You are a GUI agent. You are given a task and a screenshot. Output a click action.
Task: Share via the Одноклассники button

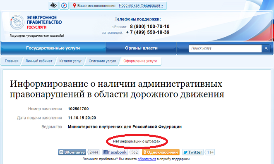coord(161,152)
